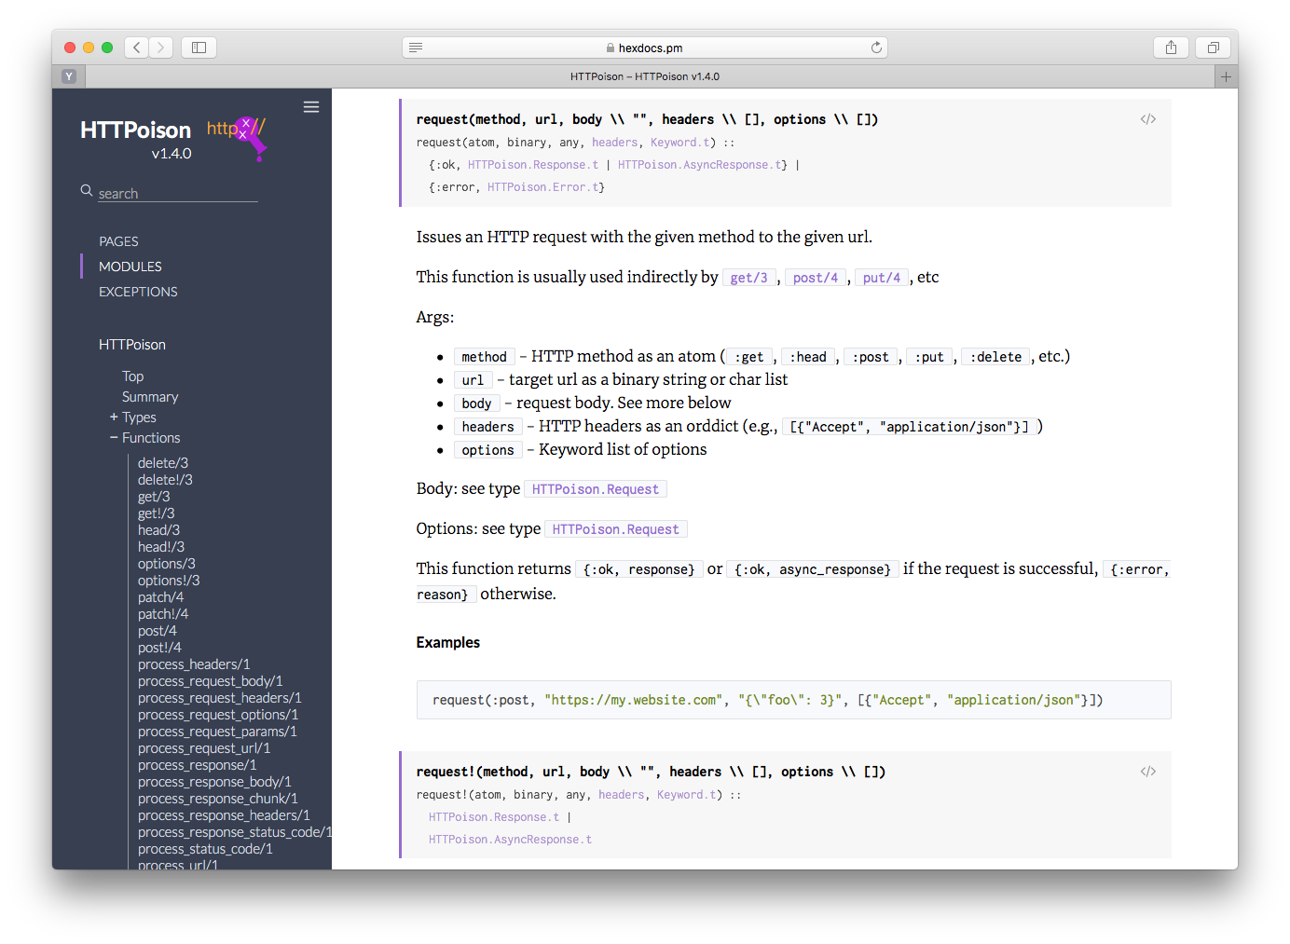Open new tab with plus button

(x=1227, y=76)
